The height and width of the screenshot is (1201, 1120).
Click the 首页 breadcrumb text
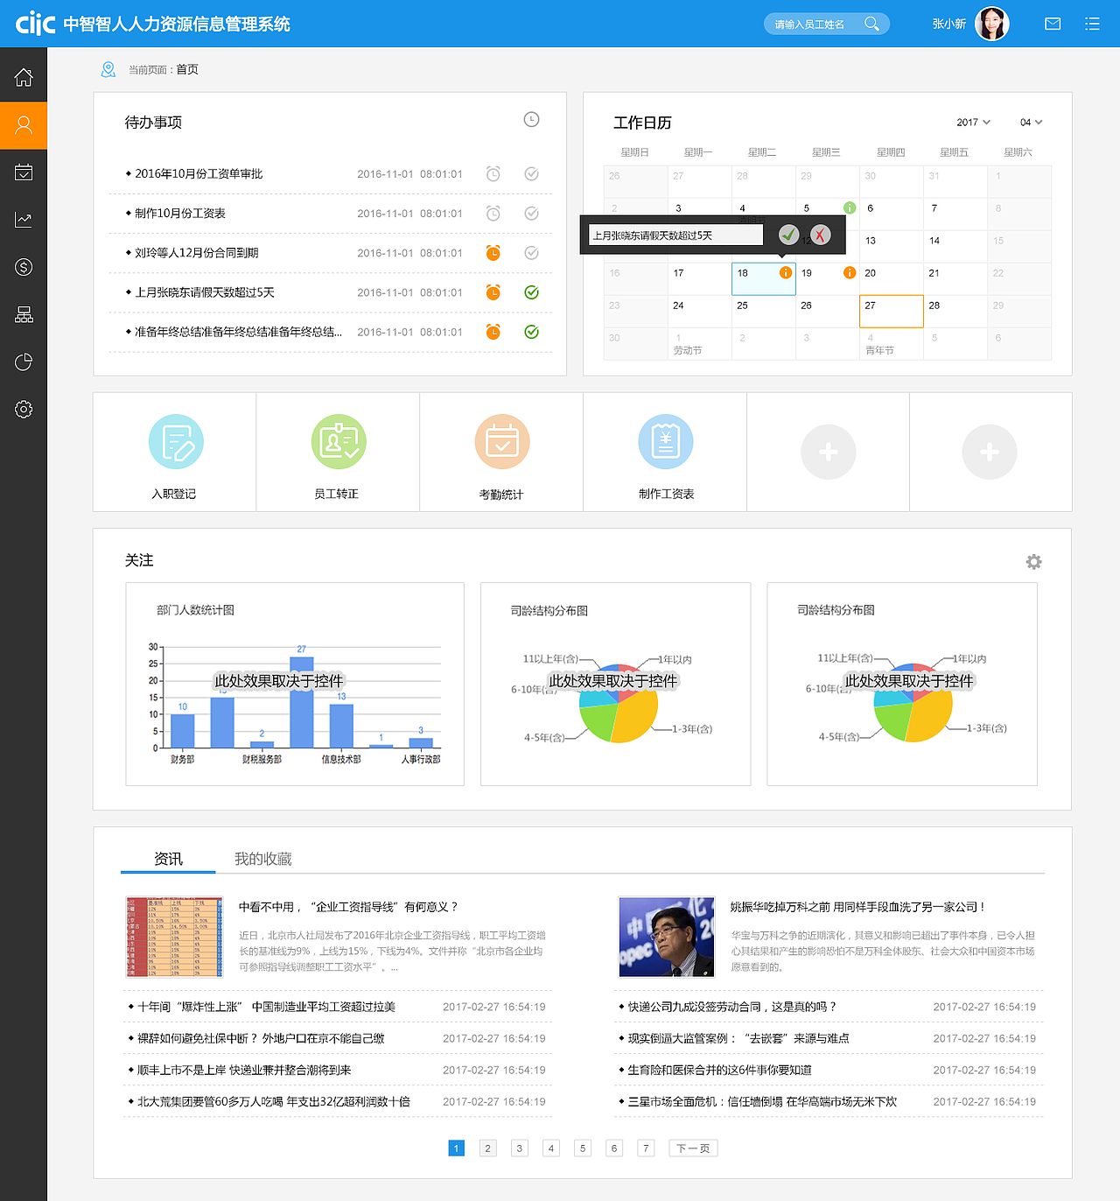[x=187, y=69]
